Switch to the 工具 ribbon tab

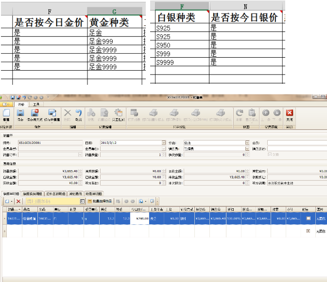tap(36, 104)
